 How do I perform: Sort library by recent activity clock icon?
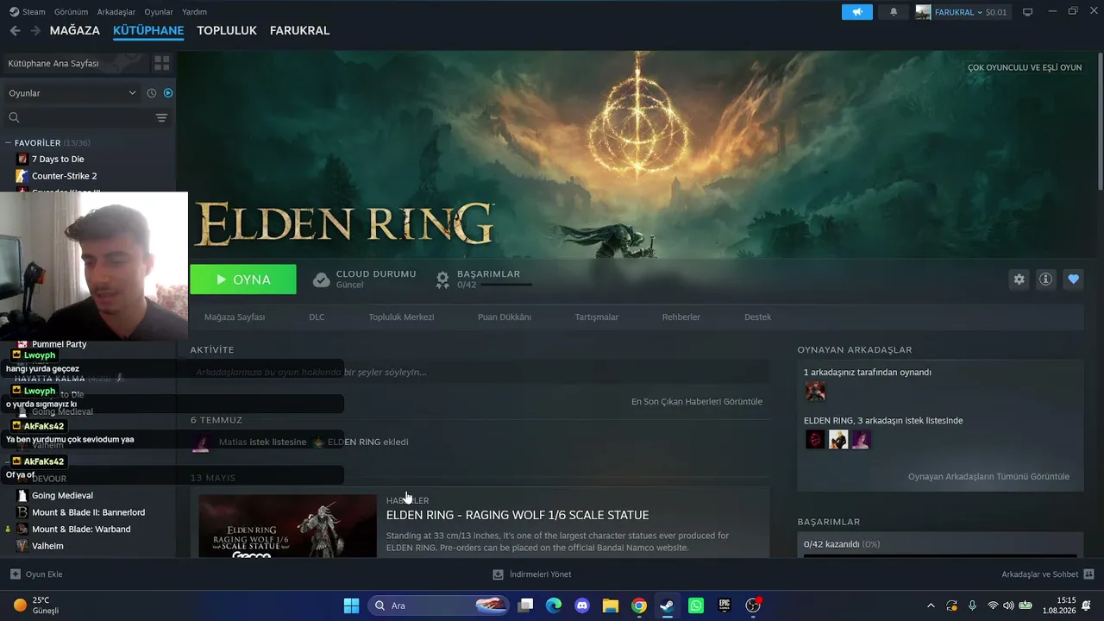click(152, 93)
